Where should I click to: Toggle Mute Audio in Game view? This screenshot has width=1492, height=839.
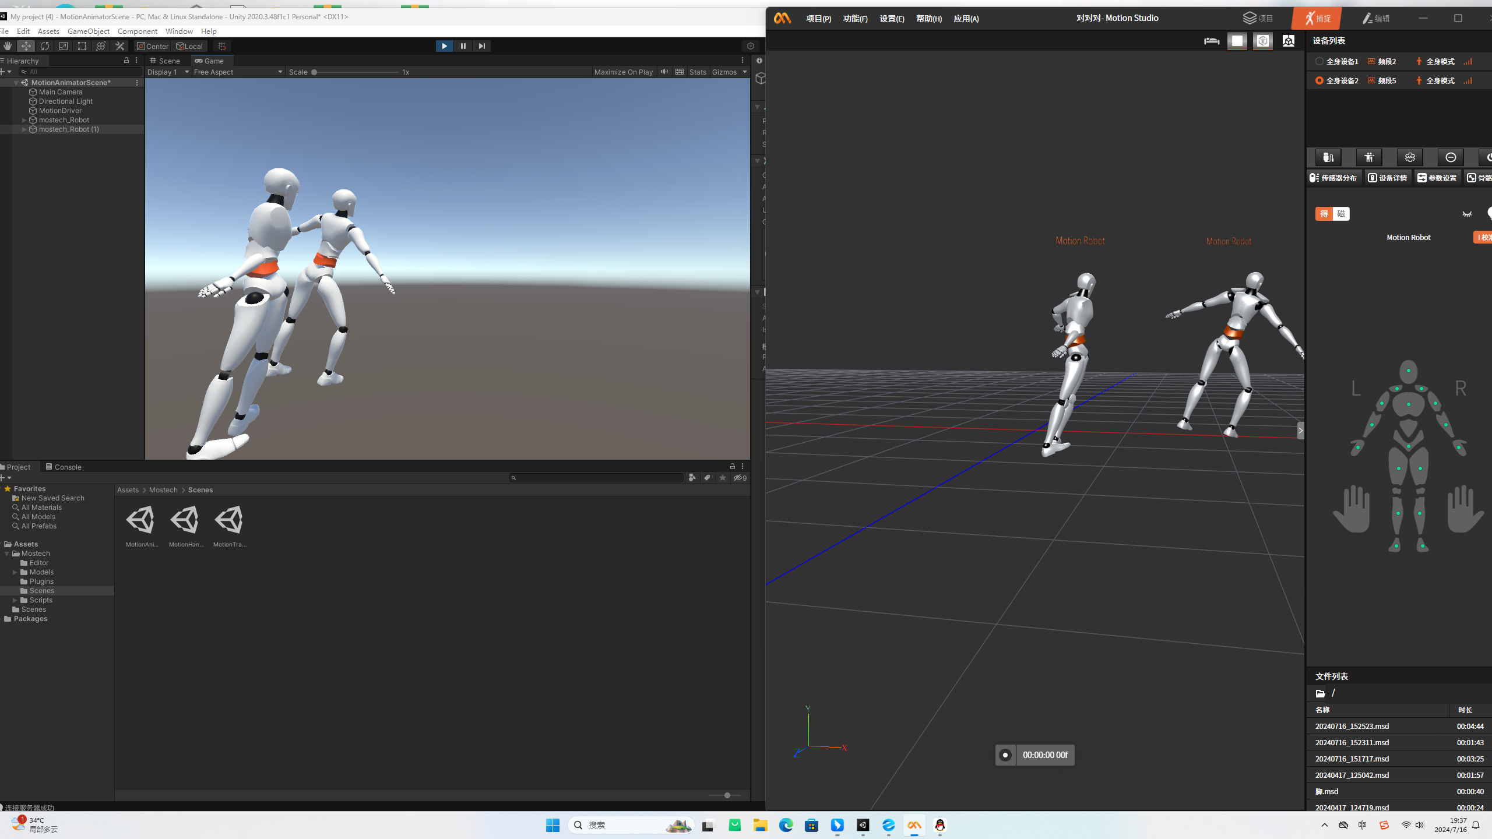(x=664, y=72)
